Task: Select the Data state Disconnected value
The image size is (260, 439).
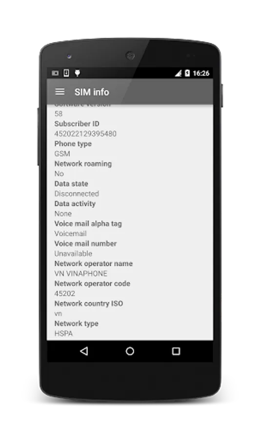Action: click(77, 194)
